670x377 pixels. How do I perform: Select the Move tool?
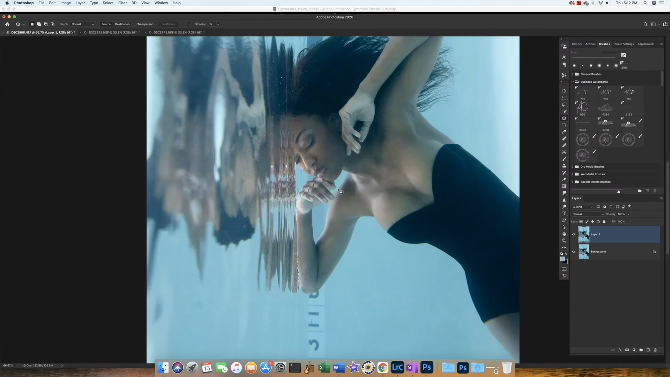click(564, 91)
